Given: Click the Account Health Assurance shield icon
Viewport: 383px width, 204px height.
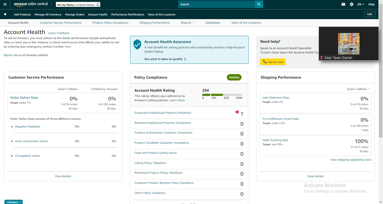Looking at the screenshot, I should point(137,44).
